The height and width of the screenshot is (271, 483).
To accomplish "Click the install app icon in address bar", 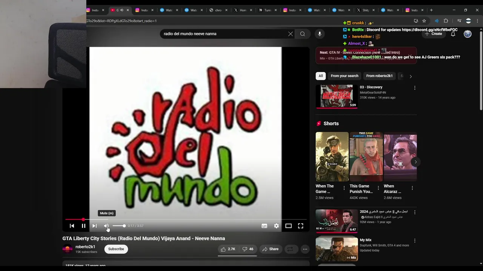I will [x=416, y=21].
